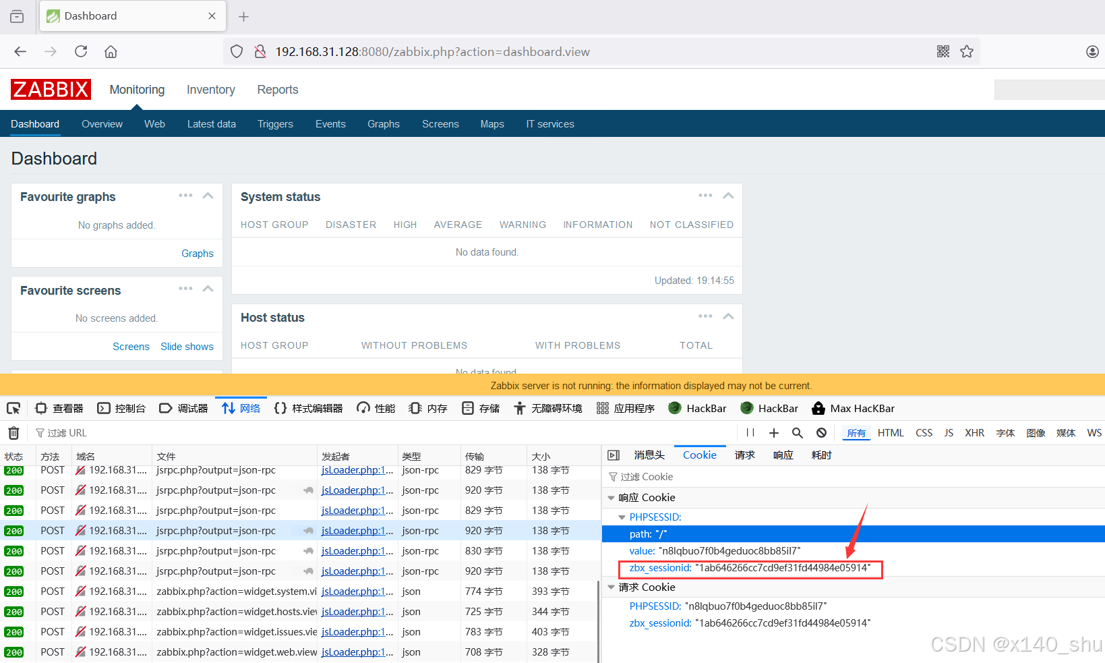The height and width of the screenshot is (663, 1105).
Task: Collapse the PHPSESSID cookie entry
Action: pos(622,517)
